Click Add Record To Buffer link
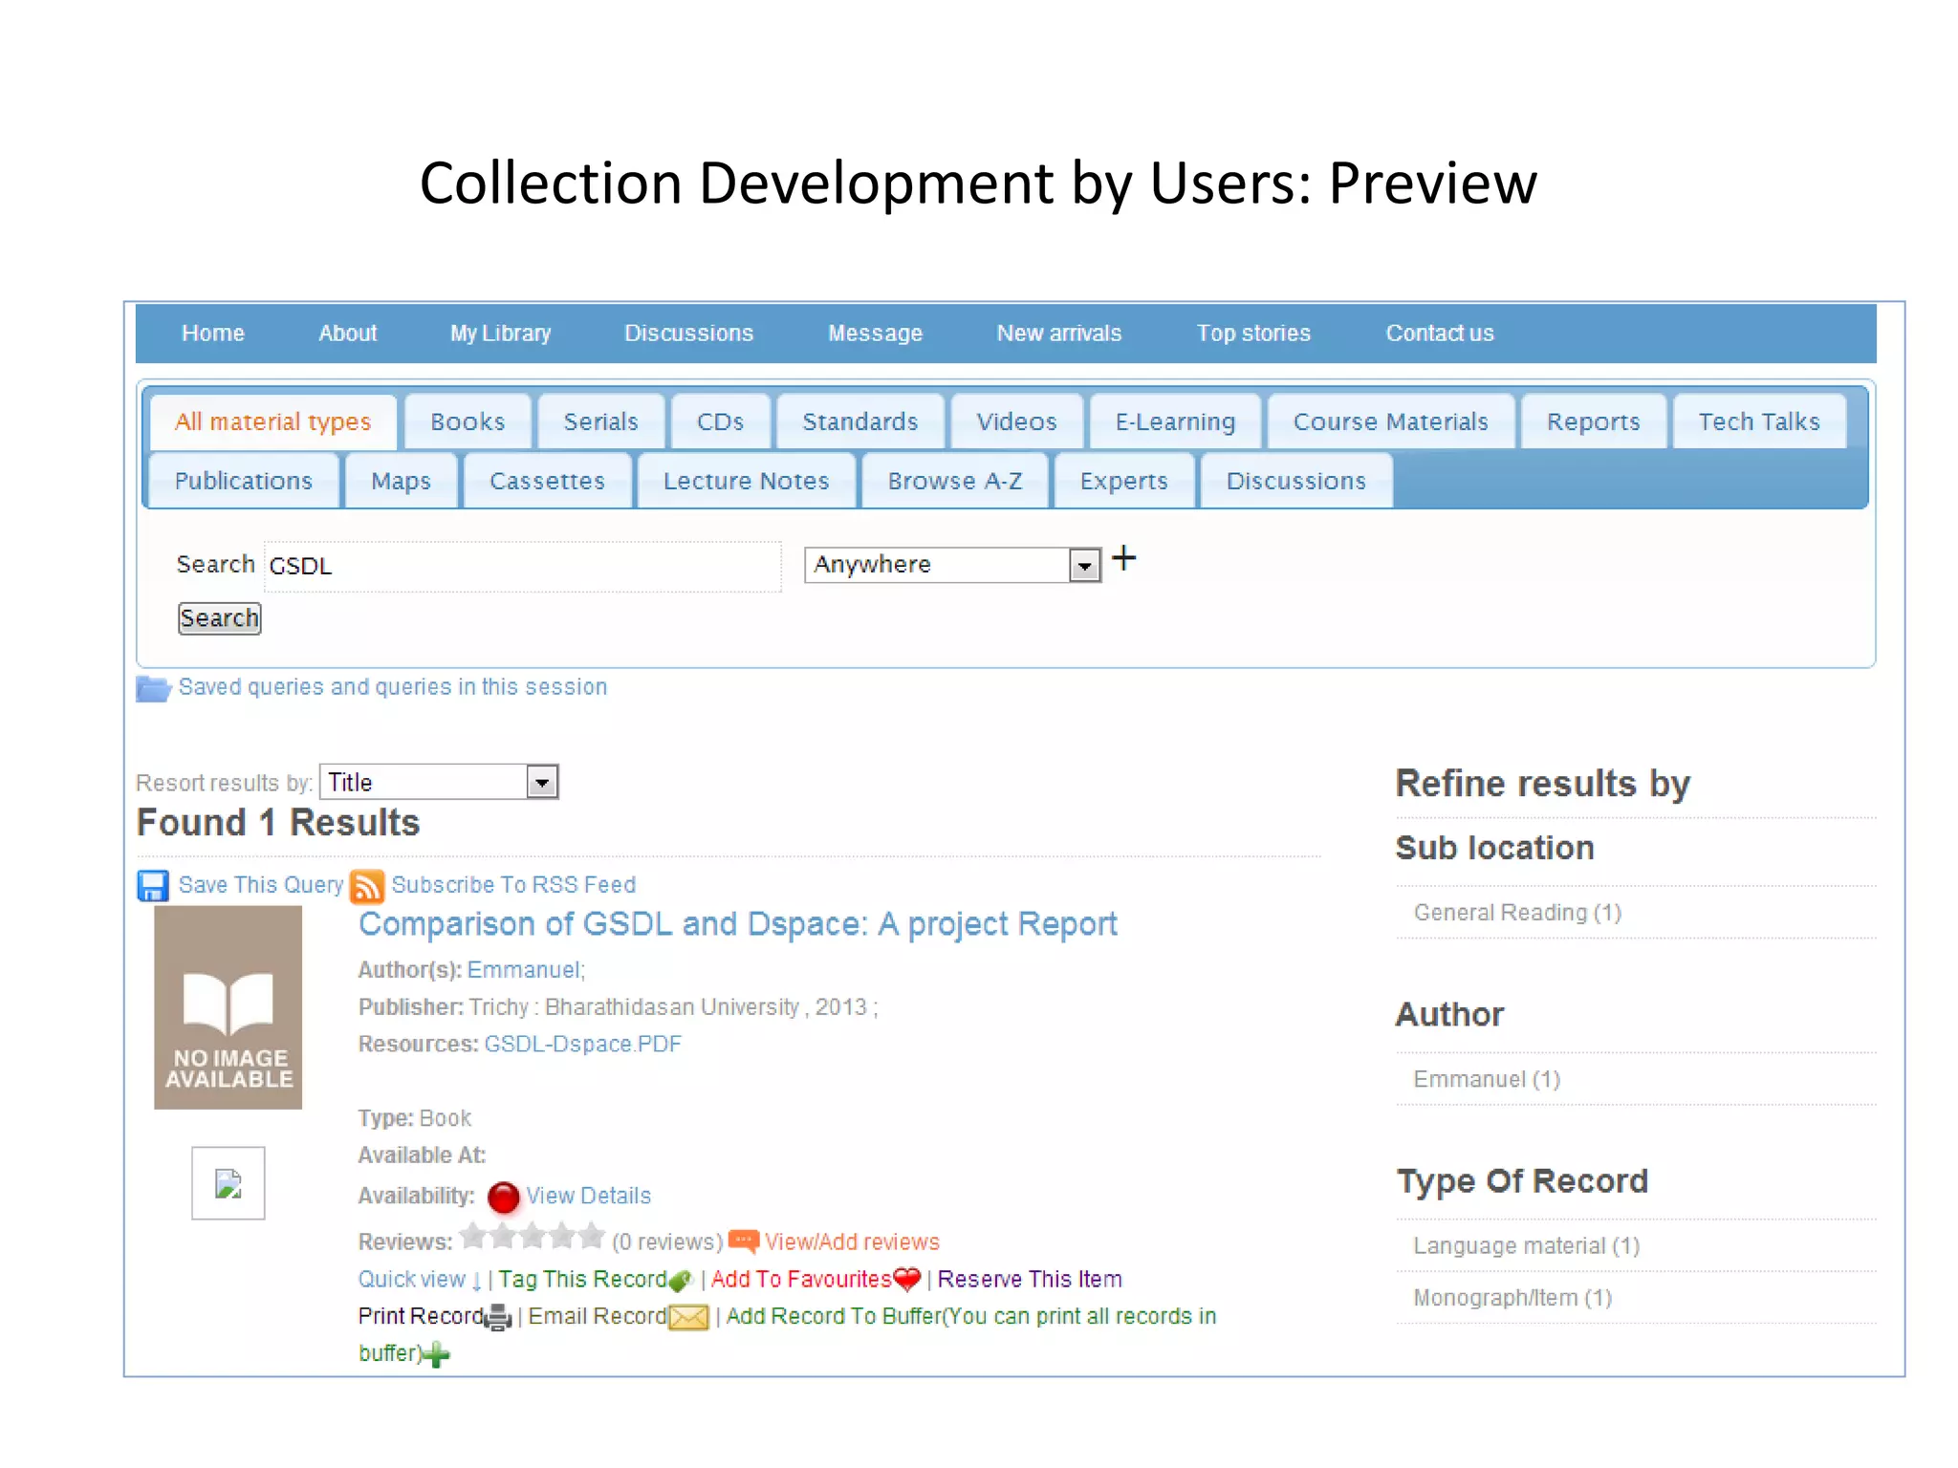 coord(787,1334)
